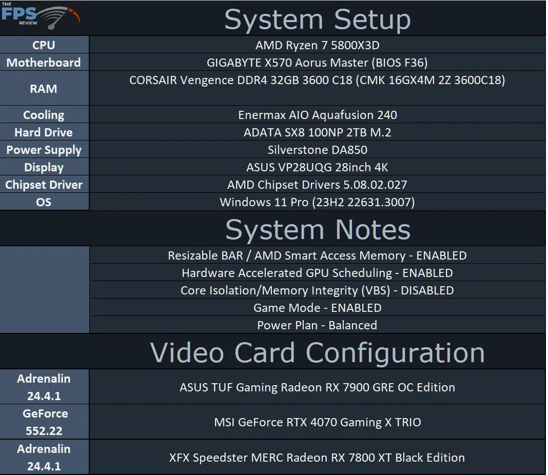Screen dimensions: 548x475
Task: Click the FPS Review speedometer logo
Action: tap(41, 16)
